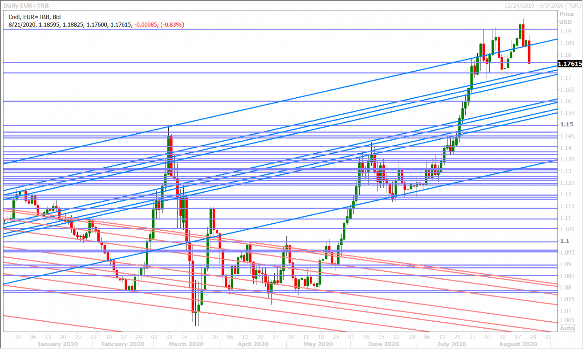Image resolution: width=583 pixels, height=349 pixels.
Task: Select January 2020 on the time axis
Action: tap(57, 344)
